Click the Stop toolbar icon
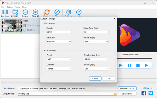Viewport: 157px width, 98px height. pos(57,12)
